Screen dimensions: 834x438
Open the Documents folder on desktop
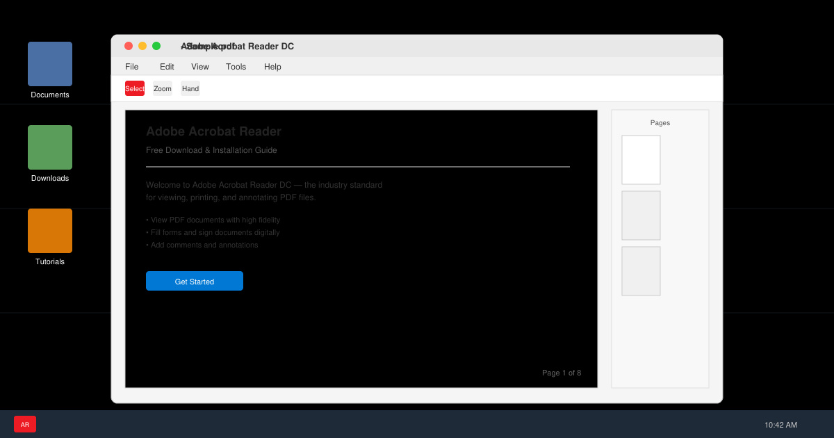point(50,64)
